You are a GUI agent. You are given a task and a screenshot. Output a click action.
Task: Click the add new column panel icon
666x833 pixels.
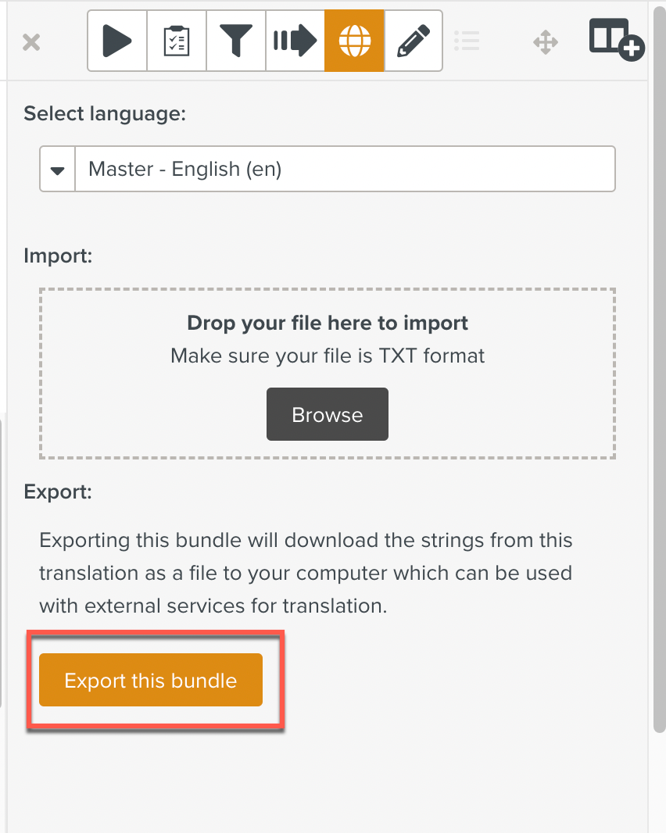[616, 41]
